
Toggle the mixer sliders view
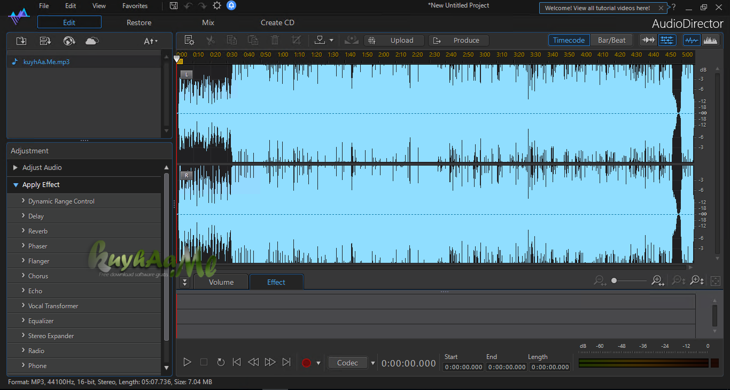pos(667,40)
